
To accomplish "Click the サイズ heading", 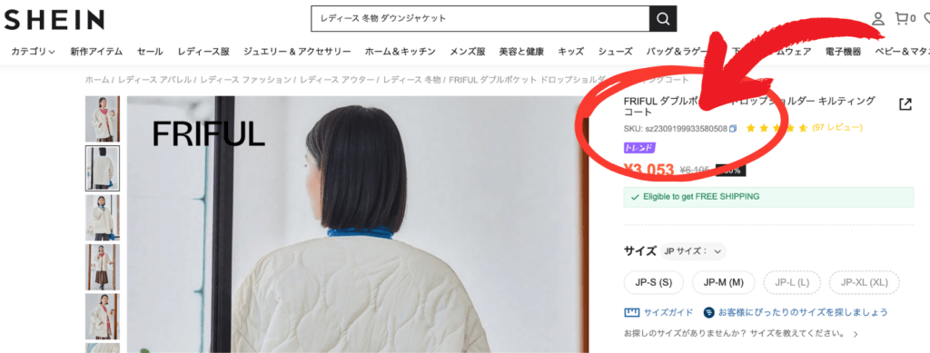I will (640, 251).
